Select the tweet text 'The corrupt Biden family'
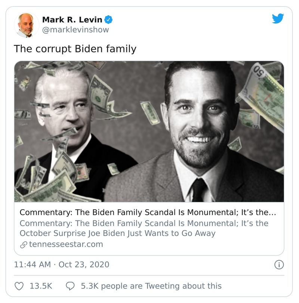This screenshot has height=303, width=299. [75, 49]
